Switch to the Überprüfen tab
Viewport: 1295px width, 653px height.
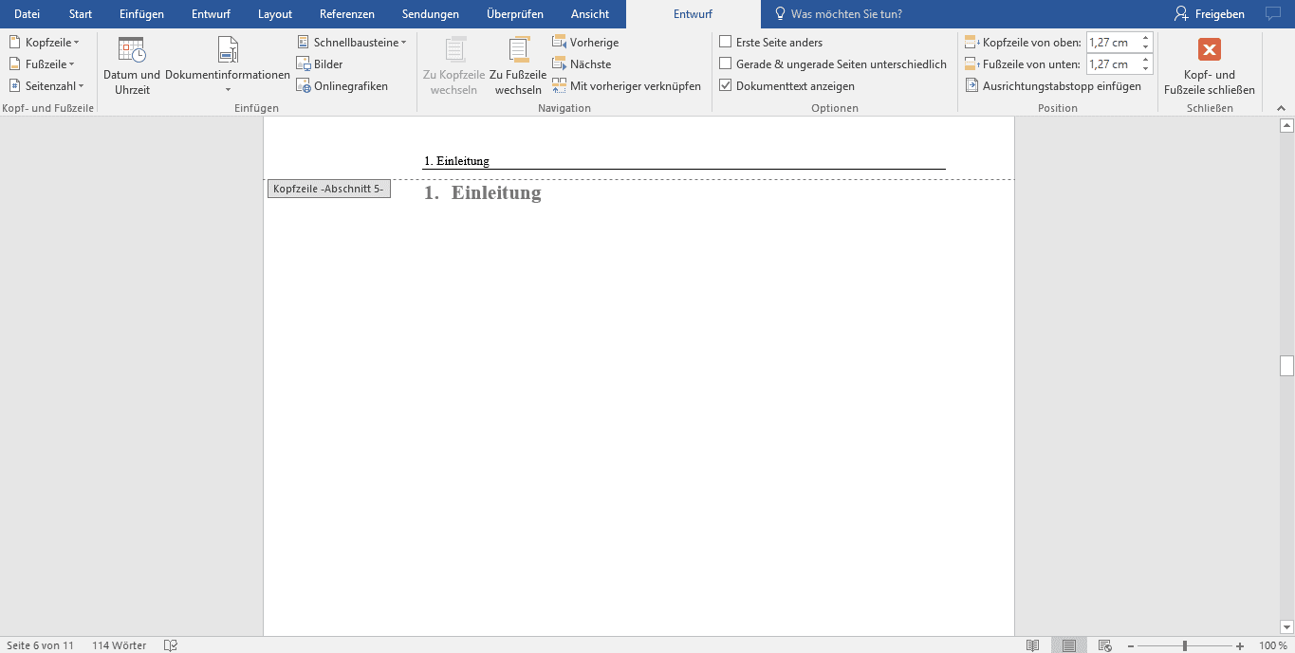point(515,14)
